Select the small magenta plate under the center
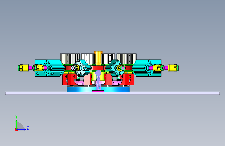 [x=98, y=91]
